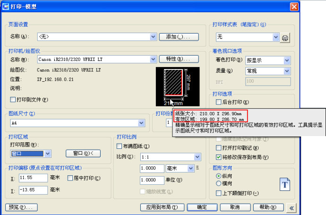Close the print dialog window

click(x=293, y=6)
